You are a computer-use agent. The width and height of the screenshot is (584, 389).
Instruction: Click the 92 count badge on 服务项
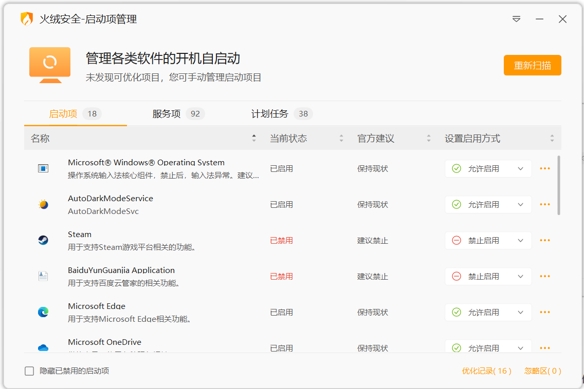[x=195, y=114]
